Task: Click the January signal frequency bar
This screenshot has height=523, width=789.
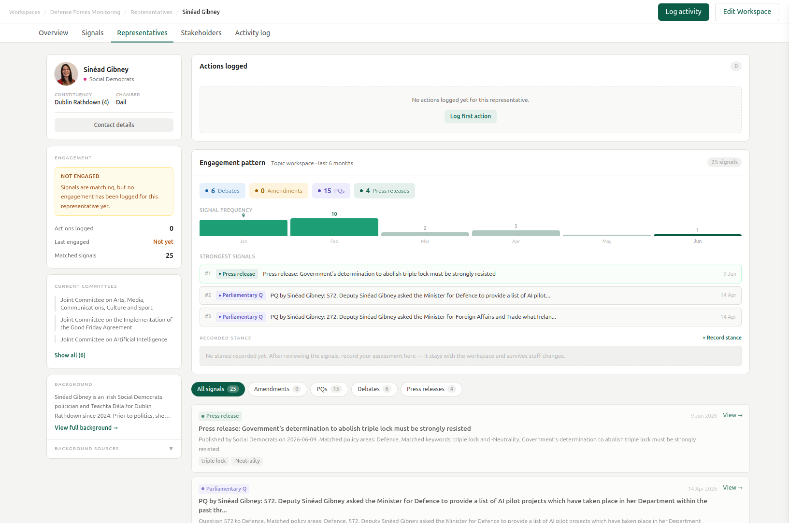Action: point(244,228)
